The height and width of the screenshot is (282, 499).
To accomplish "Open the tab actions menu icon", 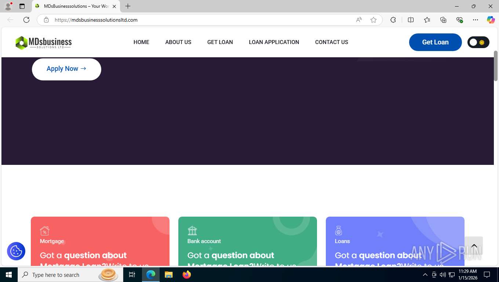I will tap(22, 6).
